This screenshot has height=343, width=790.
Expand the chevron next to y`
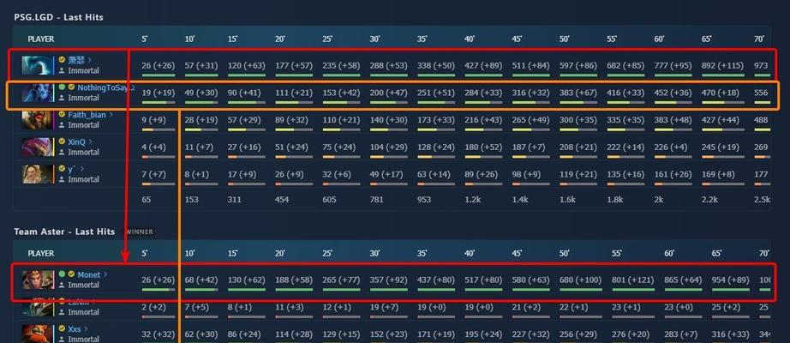[81, 169]
